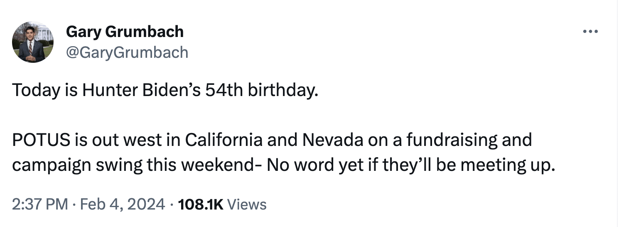
Task: Click the word Nevada in the tweet
Action: pyautogui.click(x=330, y=140)
